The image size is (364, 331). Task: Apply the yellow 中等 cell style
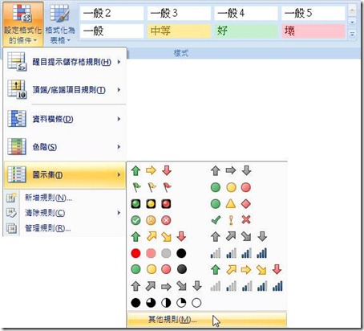pos(179,31)
